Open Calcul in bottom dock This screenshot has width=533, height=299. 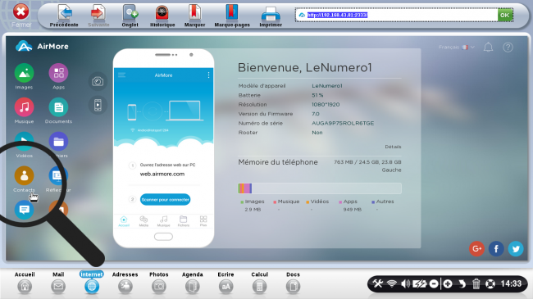(x=259, y=283)
